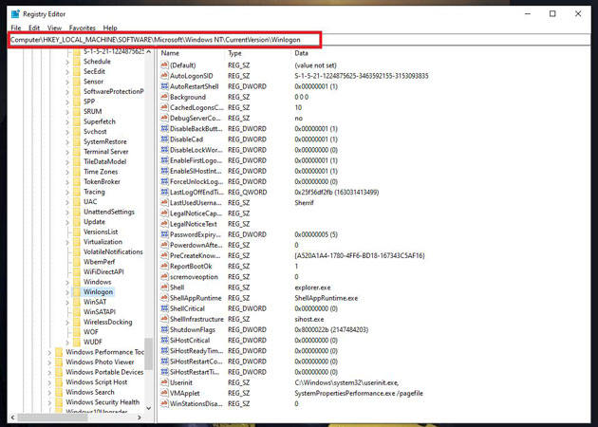Select the ShellAppRuntime value name
Viewport: 598px width, 427px height.
click(196, 298)
